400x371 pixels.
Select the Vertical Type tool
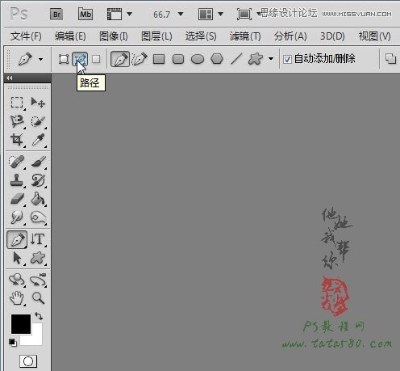[38, 239]
